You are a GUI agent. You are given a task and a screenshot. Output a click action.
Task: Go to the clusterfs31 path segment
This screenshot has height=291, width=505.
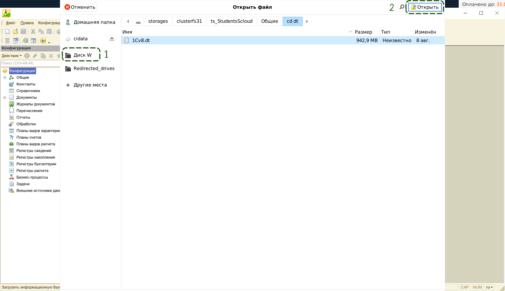(x=189, y=21)
